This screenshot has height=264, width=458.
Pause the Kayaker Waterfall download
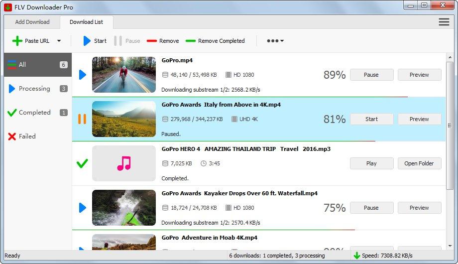pos(371,208)
